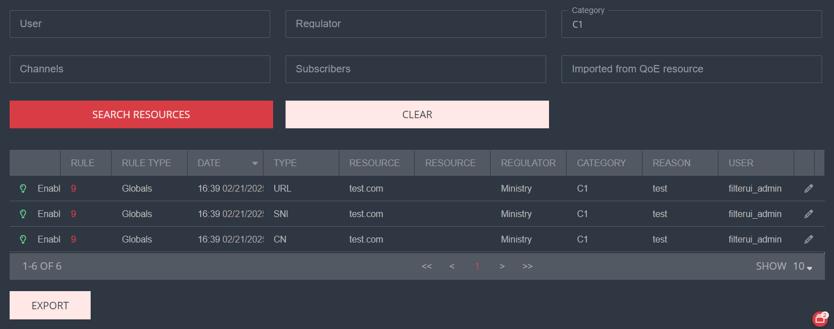Open the Category filter field with C1
This screenshot has height=329, width=834.
(x=691, y=25)
